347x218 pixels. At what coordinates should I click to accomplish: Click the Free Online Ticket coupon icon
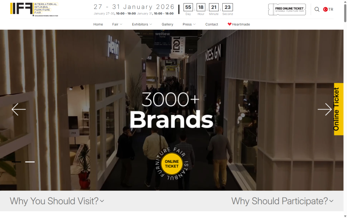coord(287,9)
